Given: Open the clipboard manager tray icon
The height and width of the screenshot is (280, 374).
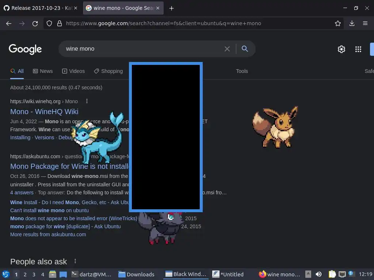Looking at the screenshot, I should (x=332, y=274).
